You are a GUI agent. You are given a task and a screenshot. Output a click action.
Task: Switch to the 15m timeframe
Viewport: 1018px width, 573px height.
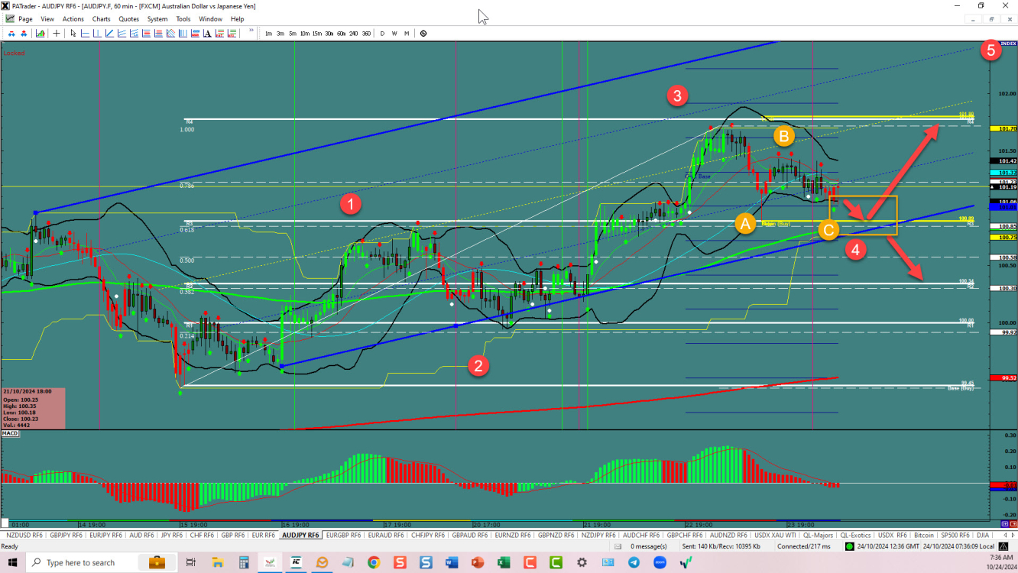pyautogui.click(x=317, y=34)
